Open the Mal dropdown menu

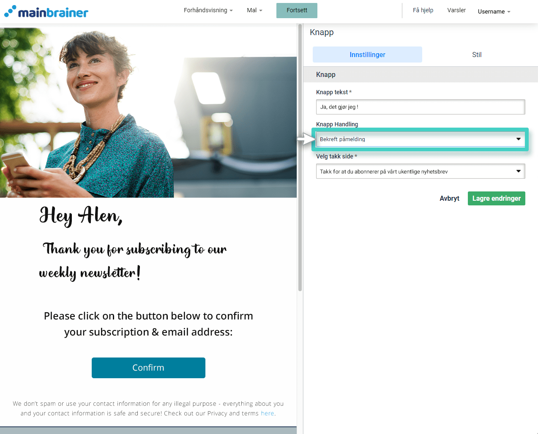click(254, 10)
